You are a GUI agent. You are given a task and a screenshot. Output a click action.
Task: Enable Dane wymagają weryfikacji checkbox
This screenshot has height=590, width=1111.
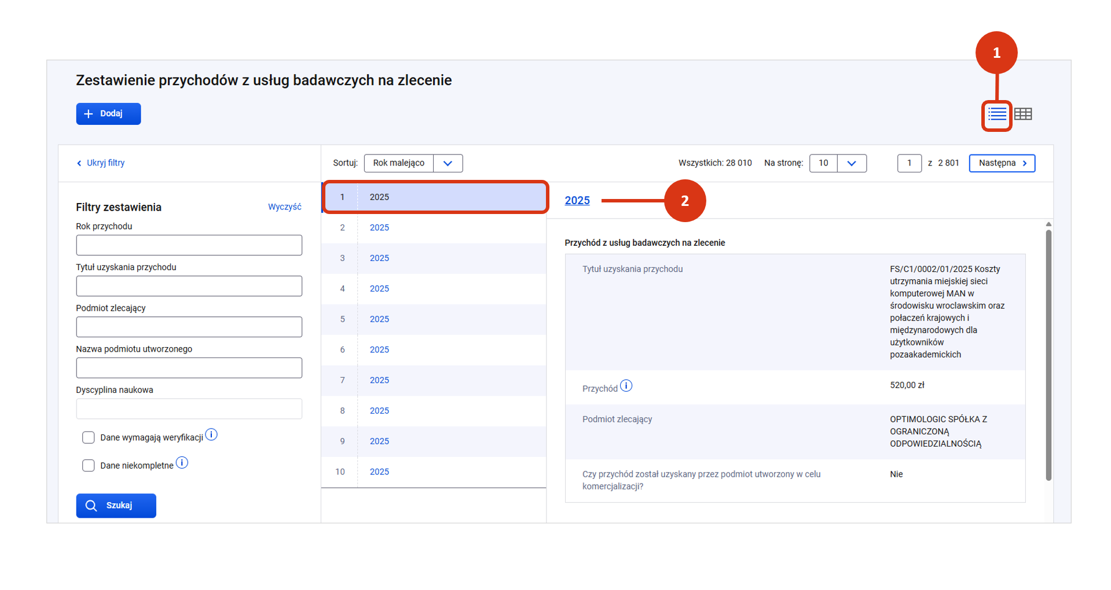click(89, 437)
